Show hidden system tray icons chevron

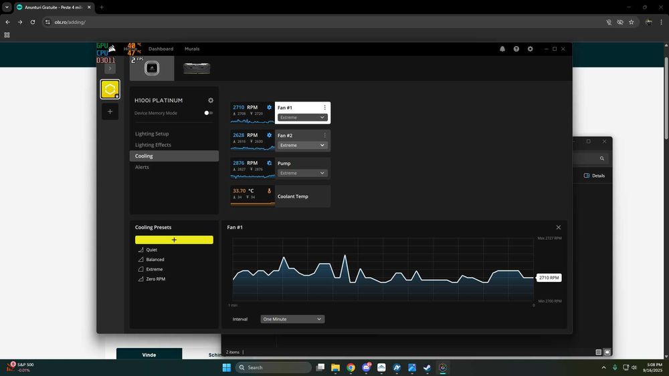(x=603, y=367)
